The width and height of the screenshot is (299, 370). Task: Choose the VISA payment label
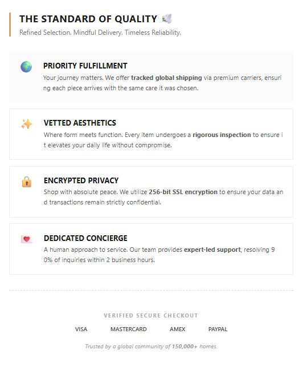[81, 329]
